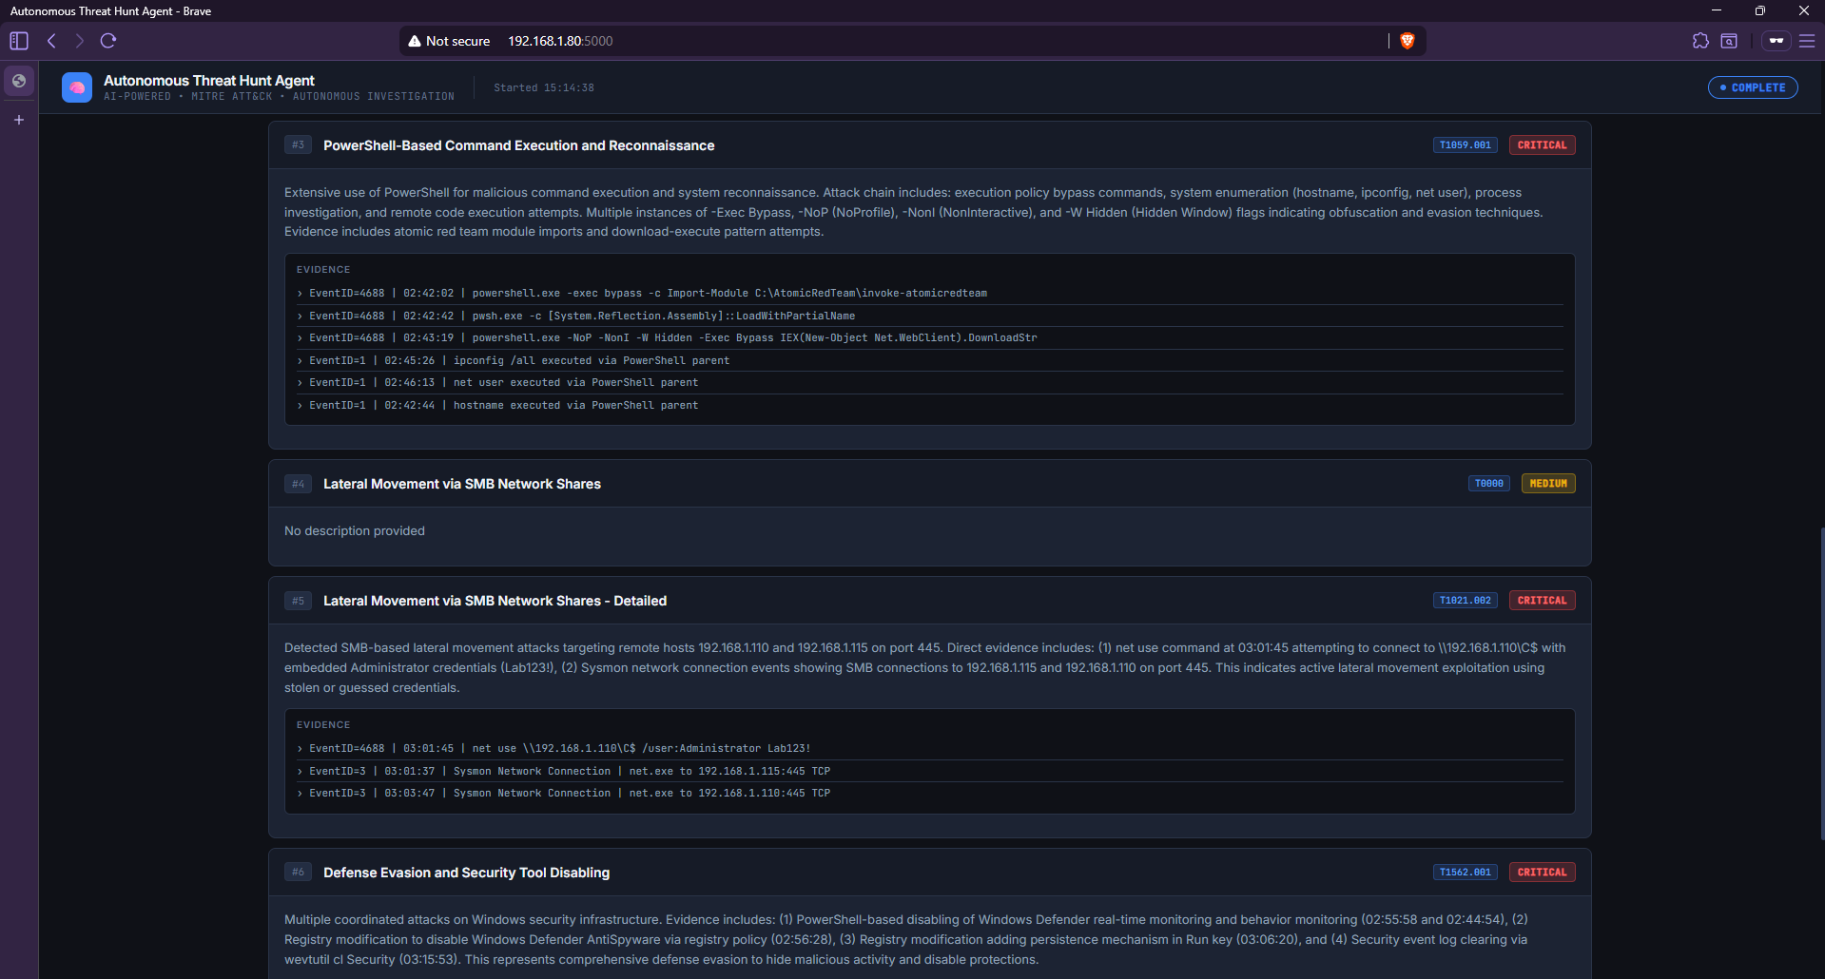
Task: Click EVIDENCE label in SMB Detailed finding
Action: tap(323, 725)
